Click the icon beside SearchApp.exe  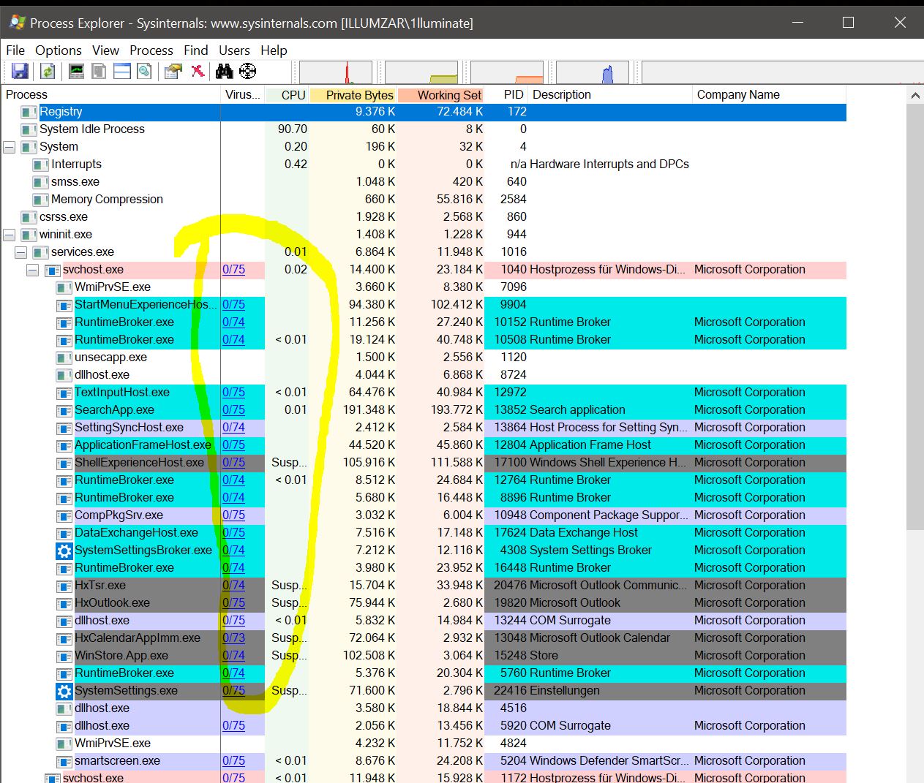click(x=64, y=410)
